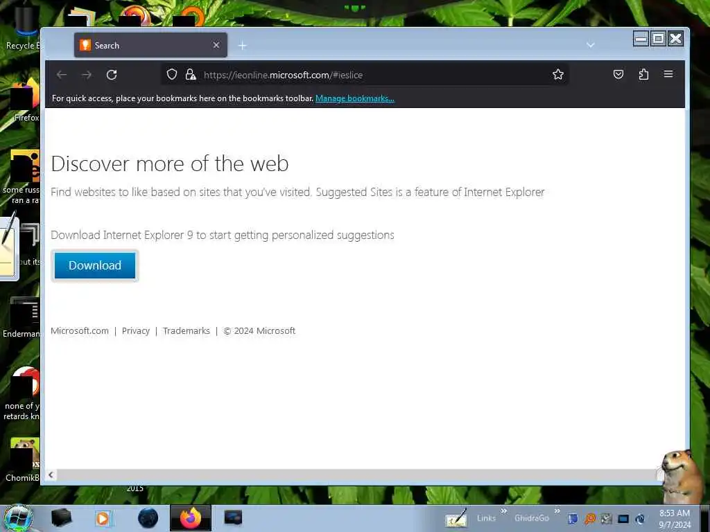Open the orange magnifier tray icon

pos(589,519)
